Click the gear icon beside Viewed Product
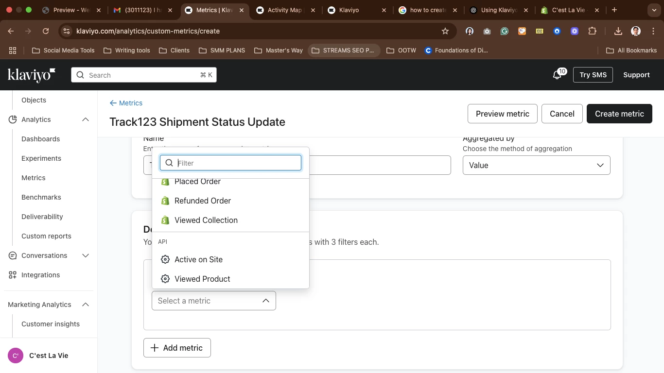The width and height of the screenshot is (664, 373). tap(165, 279)
